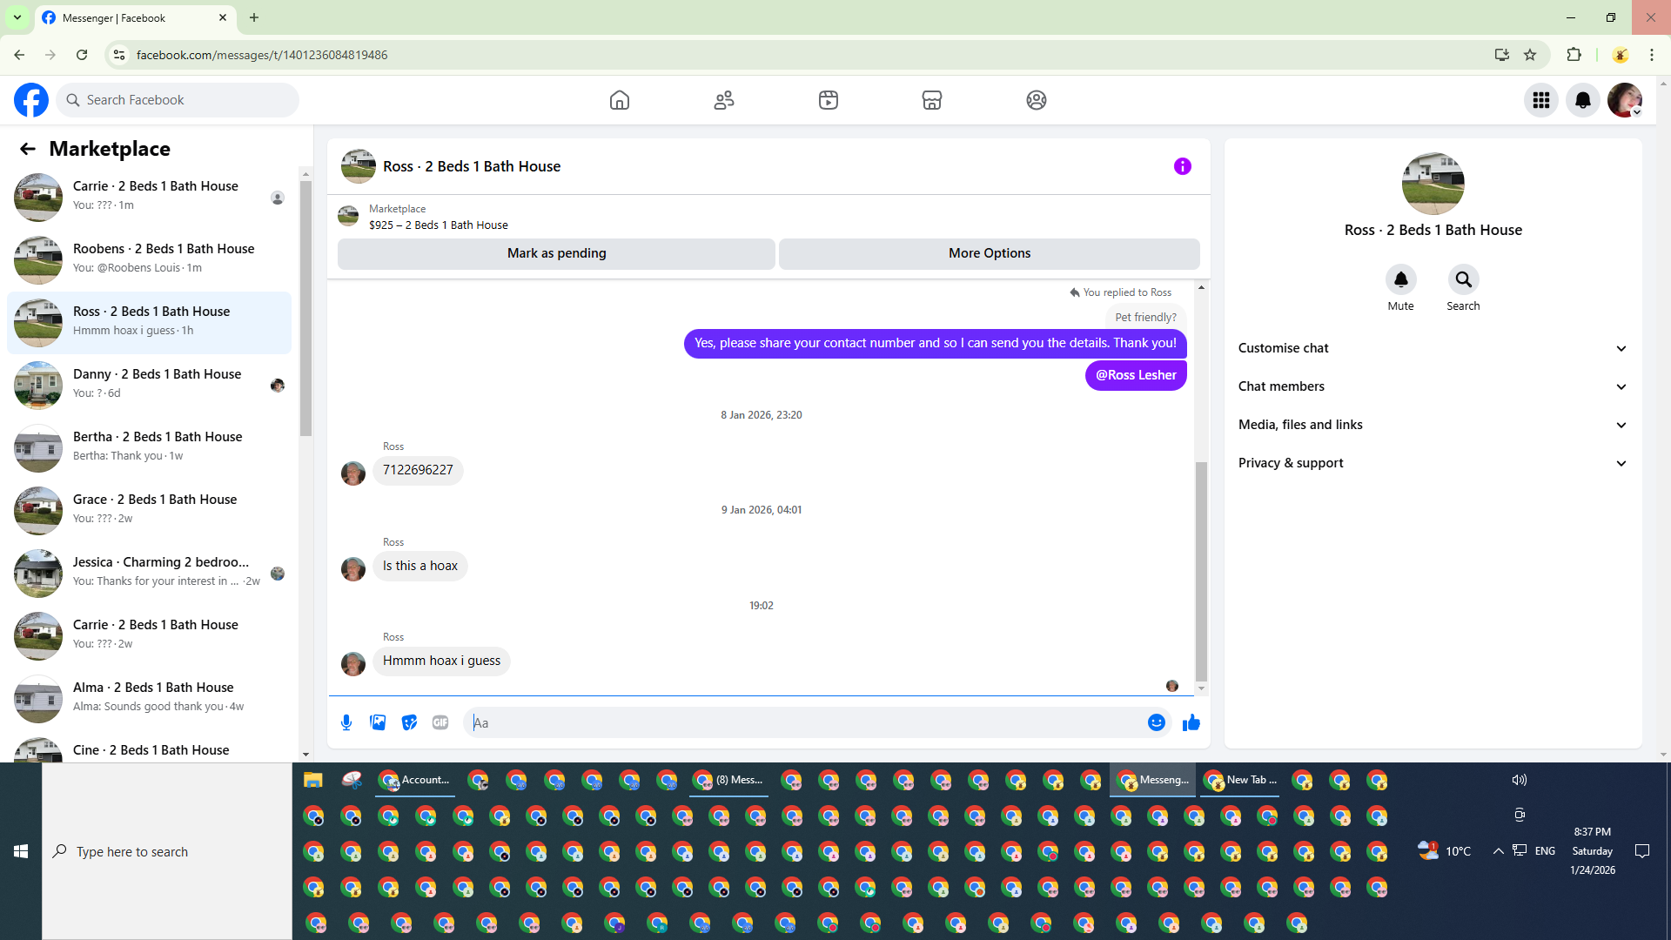Send a thumbs-up like
The width and height of the screenshot is (1671, 940).
tap(1191, 722)
